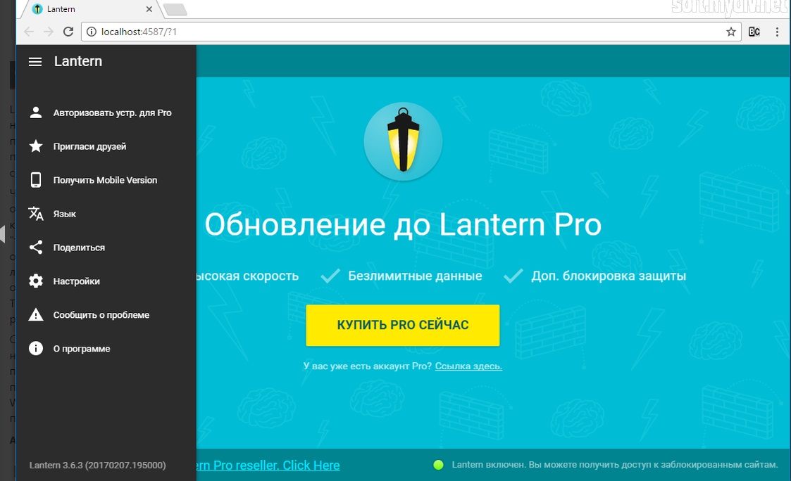Click the share icon next to Поделиться
791x481 pixels.
pos(36,248)
